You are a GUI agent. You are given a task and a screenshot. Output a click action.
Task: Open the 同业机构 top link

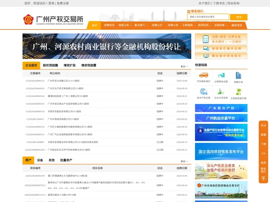pyautogui.click(x=233, y=3)
